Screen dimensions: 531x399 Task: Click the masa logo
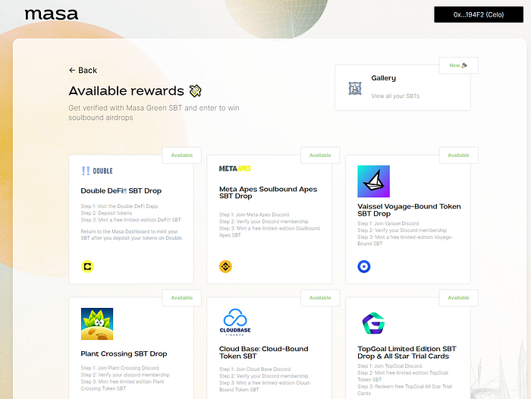click(x=51, y=14)
